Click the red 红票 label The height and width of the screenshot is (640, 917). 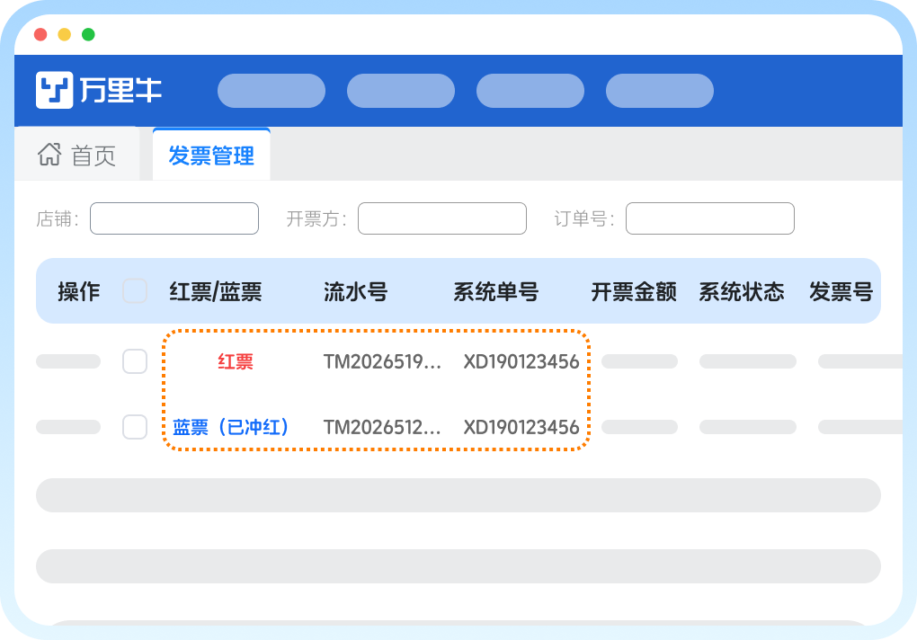(x=236, y=361)
